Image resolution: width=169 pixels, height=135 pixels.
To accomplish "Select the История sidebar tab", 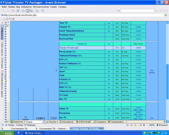I will click(x=2, y=63).
